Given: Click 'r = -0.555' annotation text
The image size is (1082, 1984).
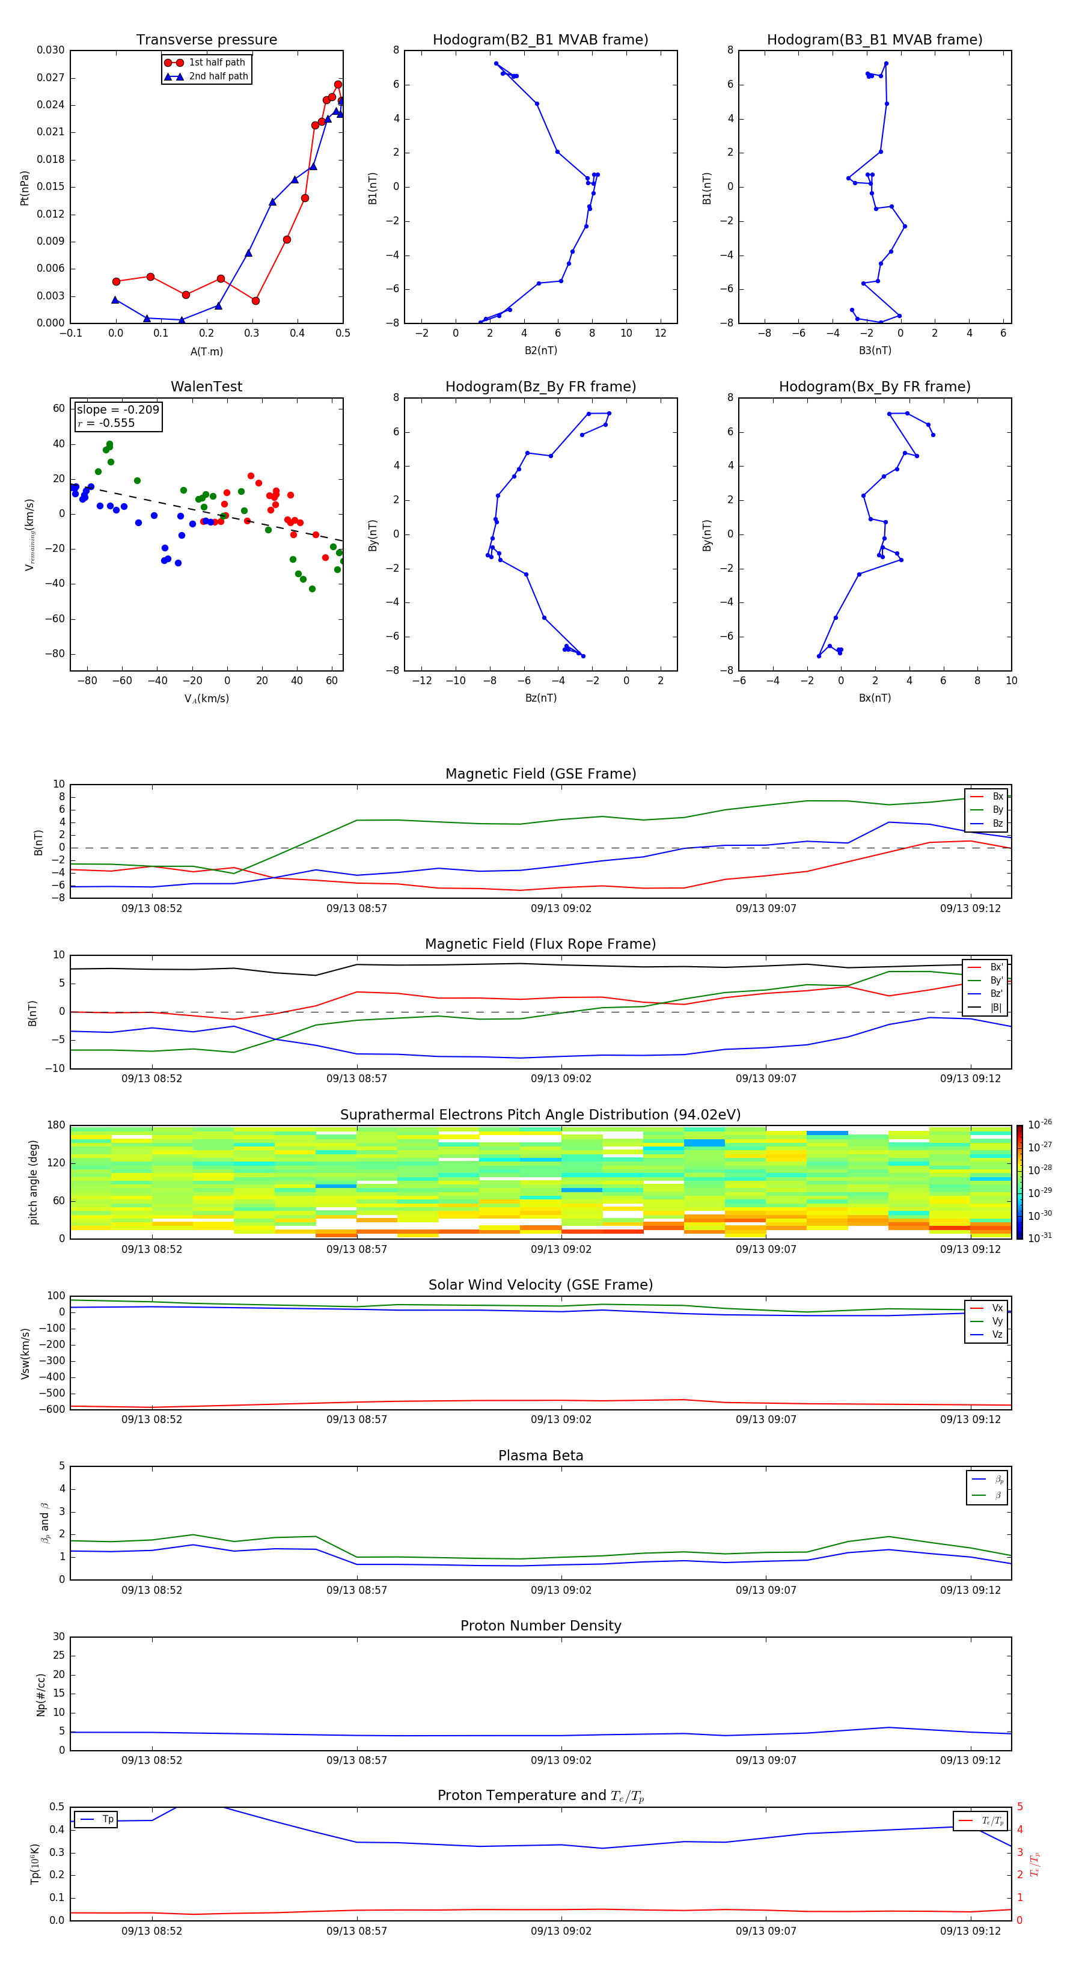Looking at the screenshot, I should point(106,423).
